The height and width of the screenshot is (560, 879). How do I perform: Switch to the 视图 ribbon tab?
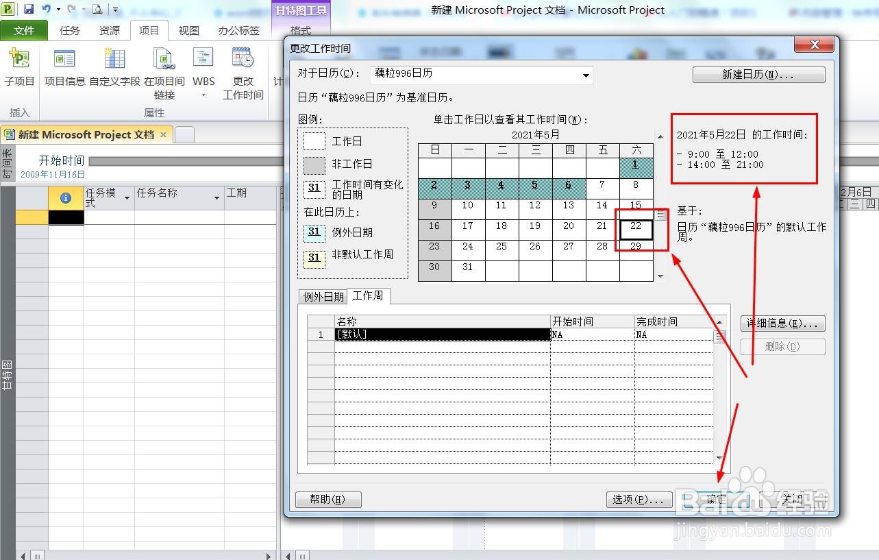(189, 30)
